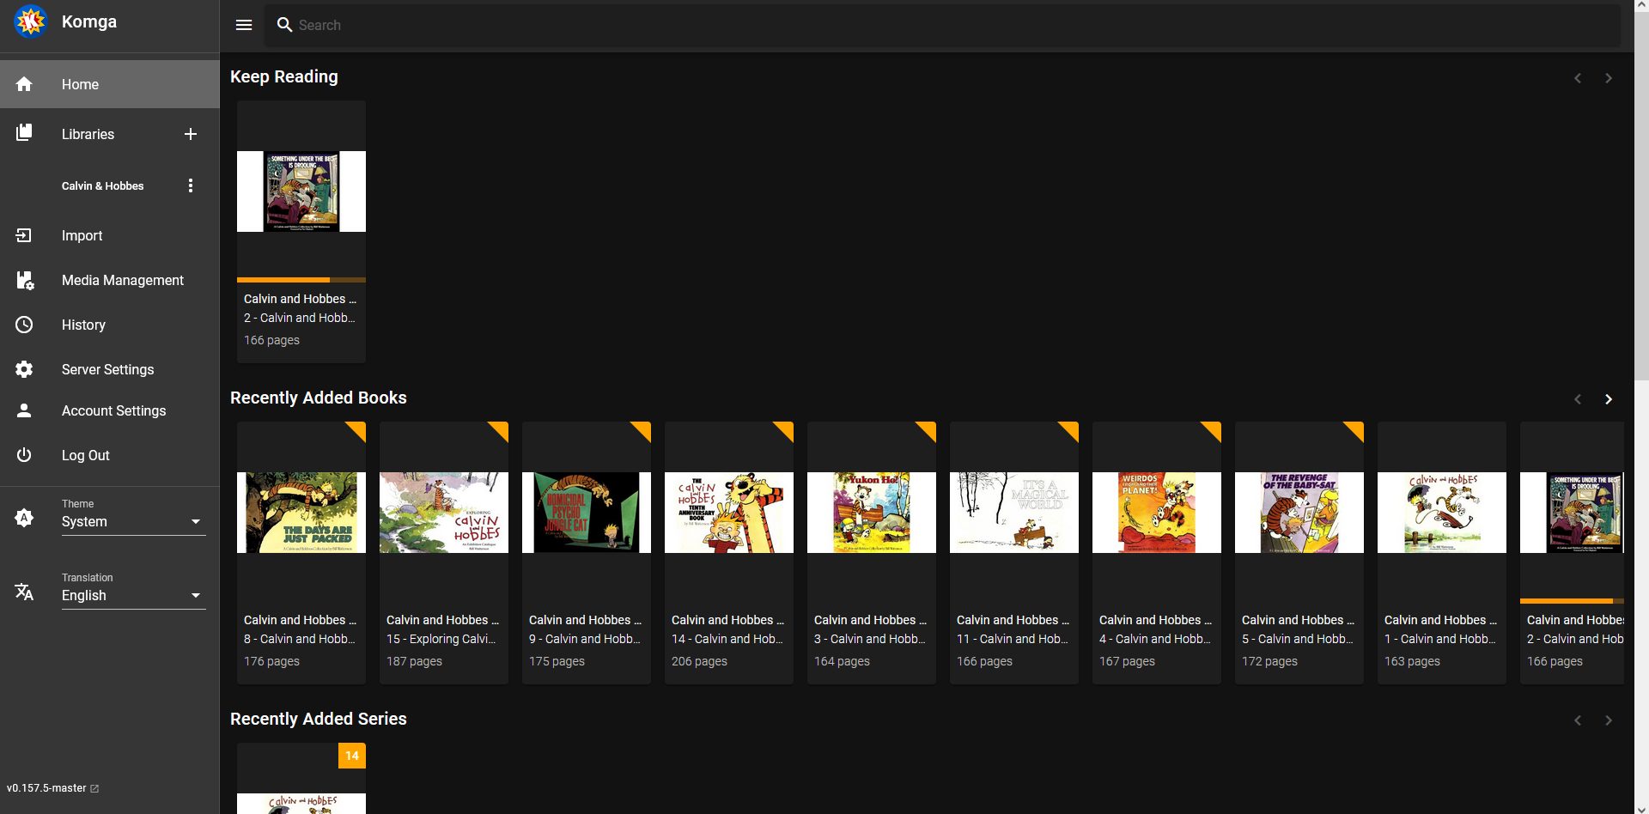Click the Translation language icon
This screenshot has height=814, width=1649.
[24, 592]
